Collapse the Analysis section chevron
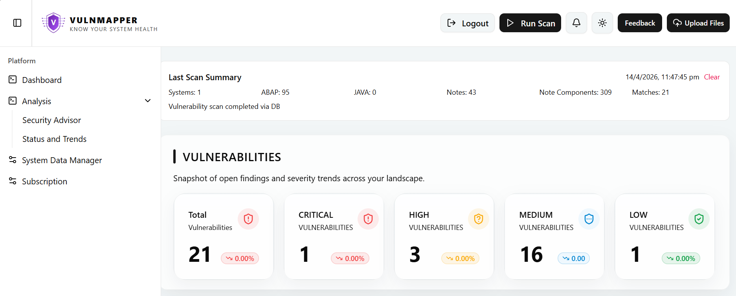The height and width of the screenshot is (296, 736). 148,101
